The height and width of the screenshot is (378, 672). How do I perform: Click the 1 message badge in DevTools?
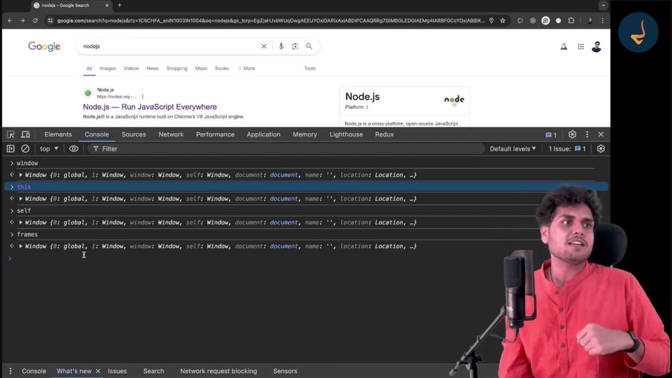tap(551, 134)
